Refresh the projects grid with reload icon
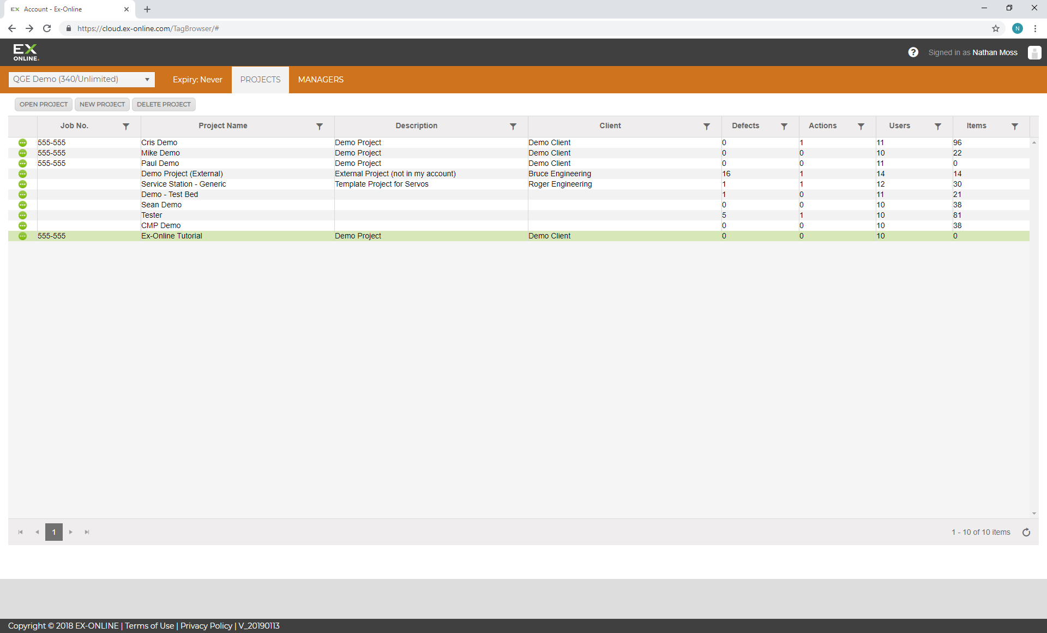The image size is (1047, 633). (1026, 532)
